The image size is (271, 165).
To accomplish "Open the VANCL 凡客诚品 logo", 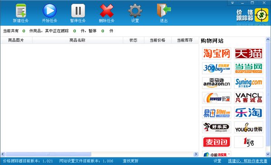I will click(x=248, y=98).
